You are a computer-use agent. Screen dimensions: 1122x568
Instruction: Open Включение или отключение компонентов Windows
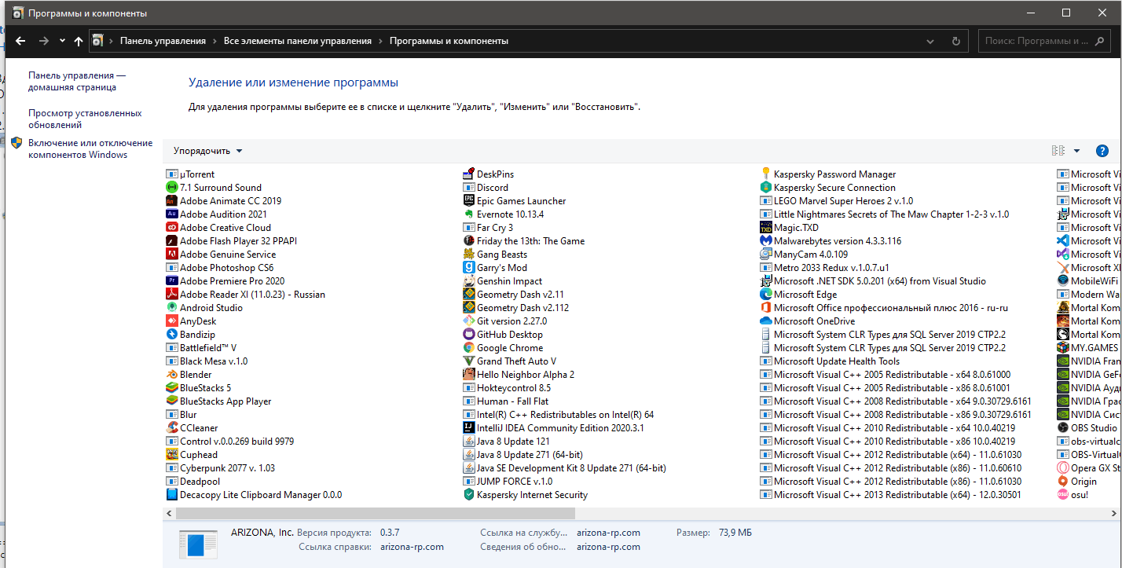[x=90, y=148]
